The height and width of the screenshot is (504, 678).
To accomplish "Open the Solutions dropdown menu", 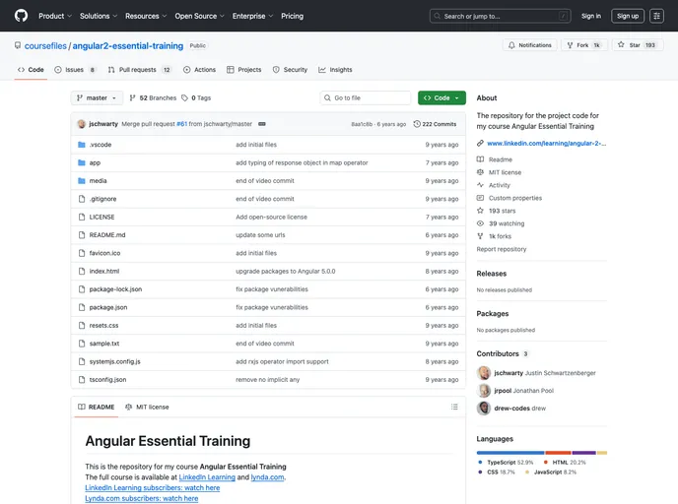I will tap(99, 16).
